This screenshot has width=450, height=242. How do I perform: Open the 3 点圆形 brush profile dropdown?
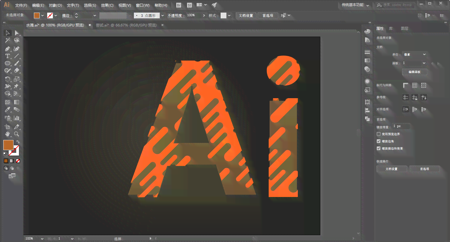point(163,15)
